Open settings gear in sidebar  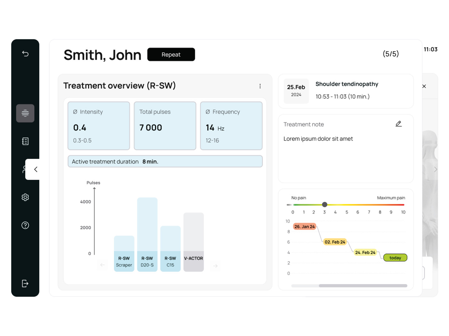25,197
